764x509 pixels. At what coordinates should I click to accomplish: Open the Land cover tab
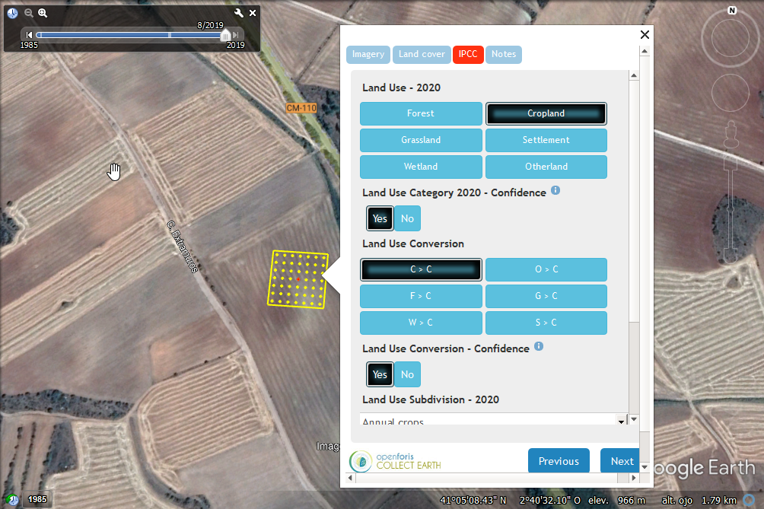pyautogui.click(x=422, y=54)
